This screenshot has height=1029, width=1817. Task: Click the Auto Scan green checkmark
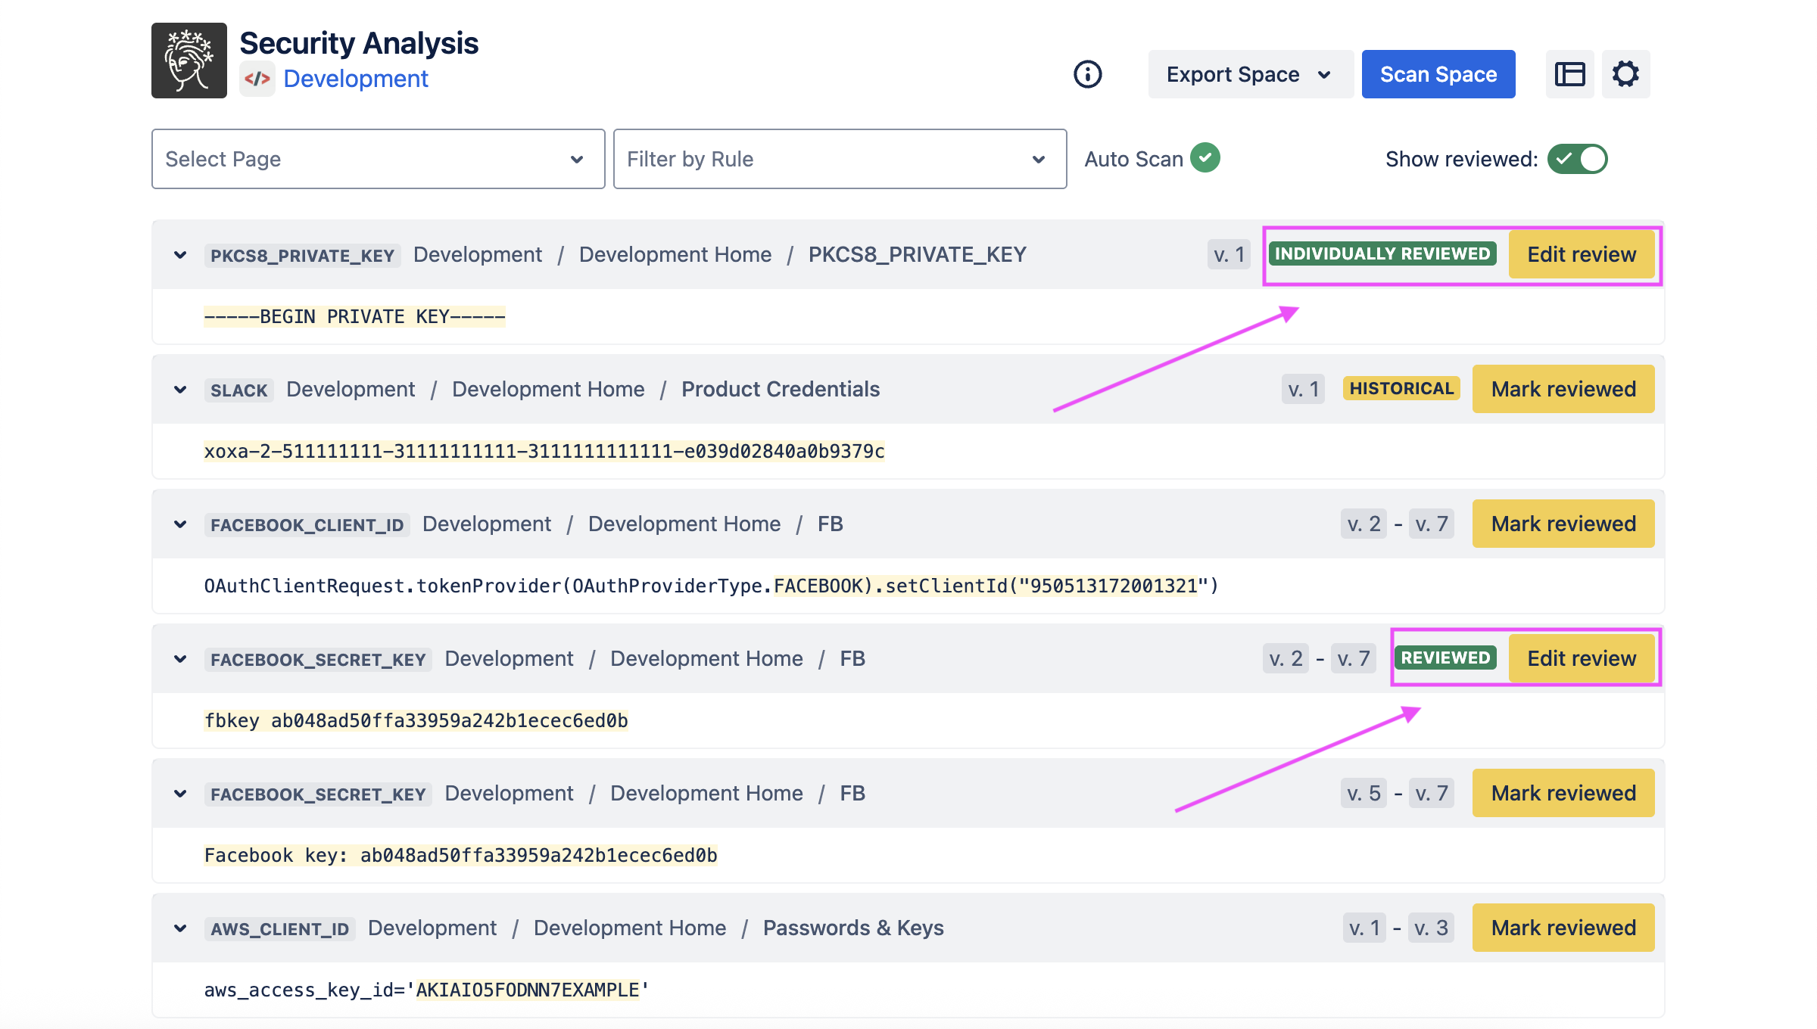click(x=1205, y=158)
